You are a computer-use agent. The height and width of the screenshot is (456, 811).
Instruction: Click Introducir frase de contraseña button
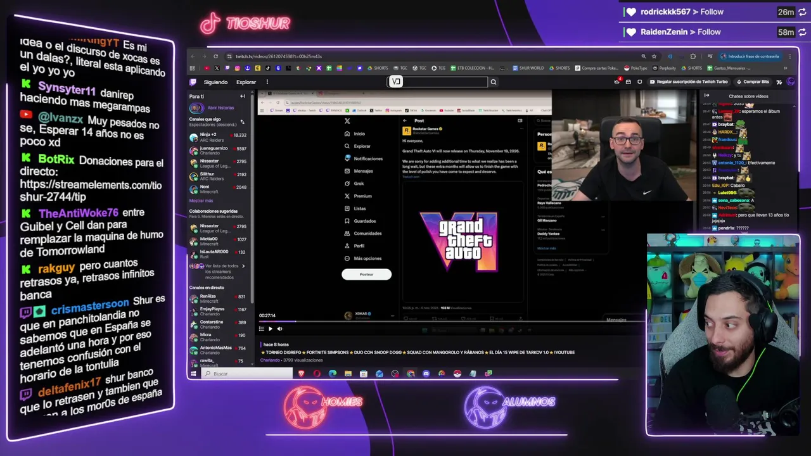coord(750,56)
